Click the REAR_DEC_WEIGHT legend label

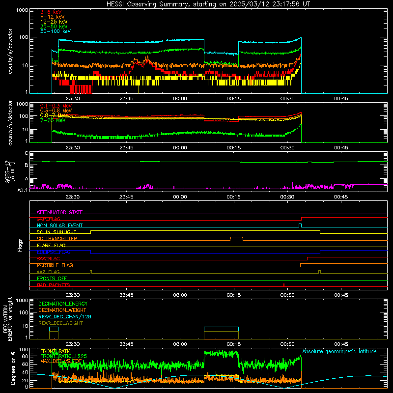tap(60, 323)
